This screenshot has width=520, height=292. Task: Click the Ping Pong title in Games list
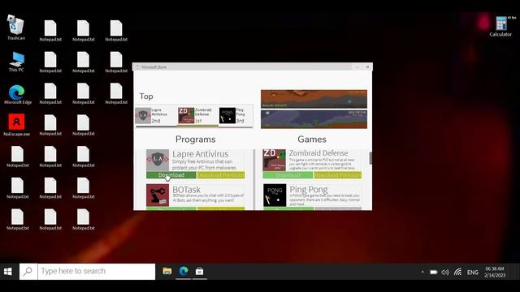[x=309, y=189]
